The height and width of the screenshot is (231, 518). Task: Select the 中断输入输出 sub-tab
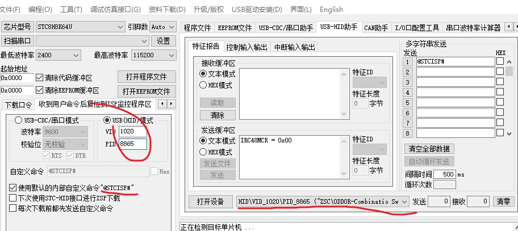tap(295, 47)
